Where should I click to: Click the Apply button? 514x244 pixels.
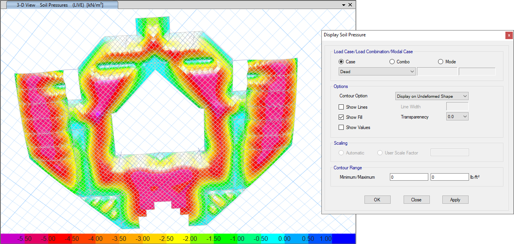[x=455, y=200]
